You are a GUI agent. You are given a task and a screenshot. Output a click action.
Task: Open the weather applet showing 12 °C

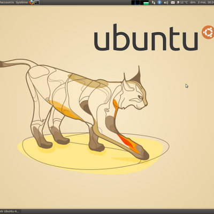[182, 3]
